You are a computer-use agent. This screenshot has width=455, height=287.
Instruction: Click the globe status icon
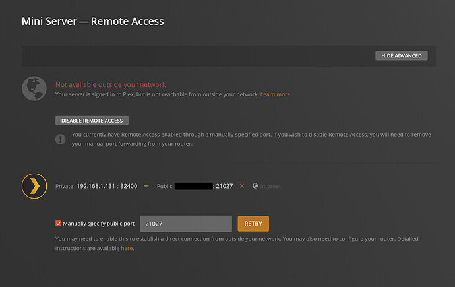tap(34, 88)
